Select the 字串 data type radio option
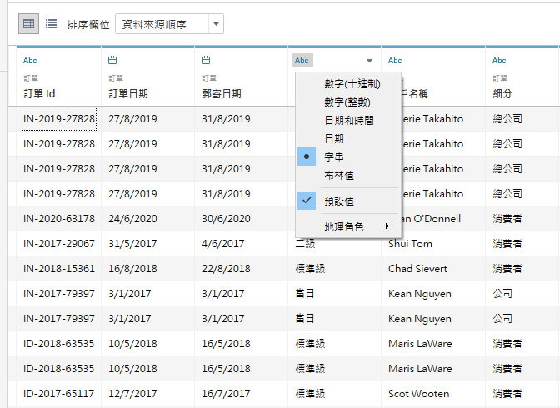Image resolution: width=560 pixels, height=408 pixels. (x=333, y=157)
